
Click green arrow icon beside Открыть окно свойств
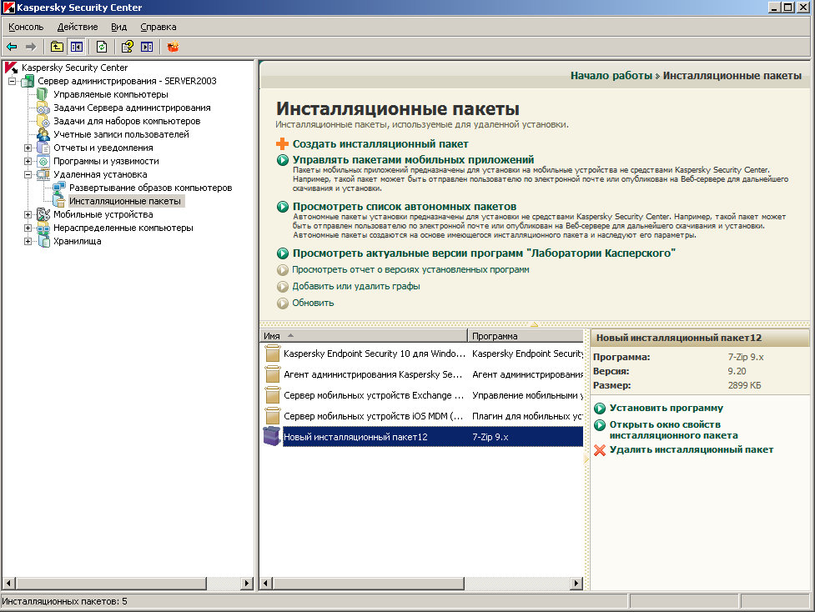click(600, 425)
